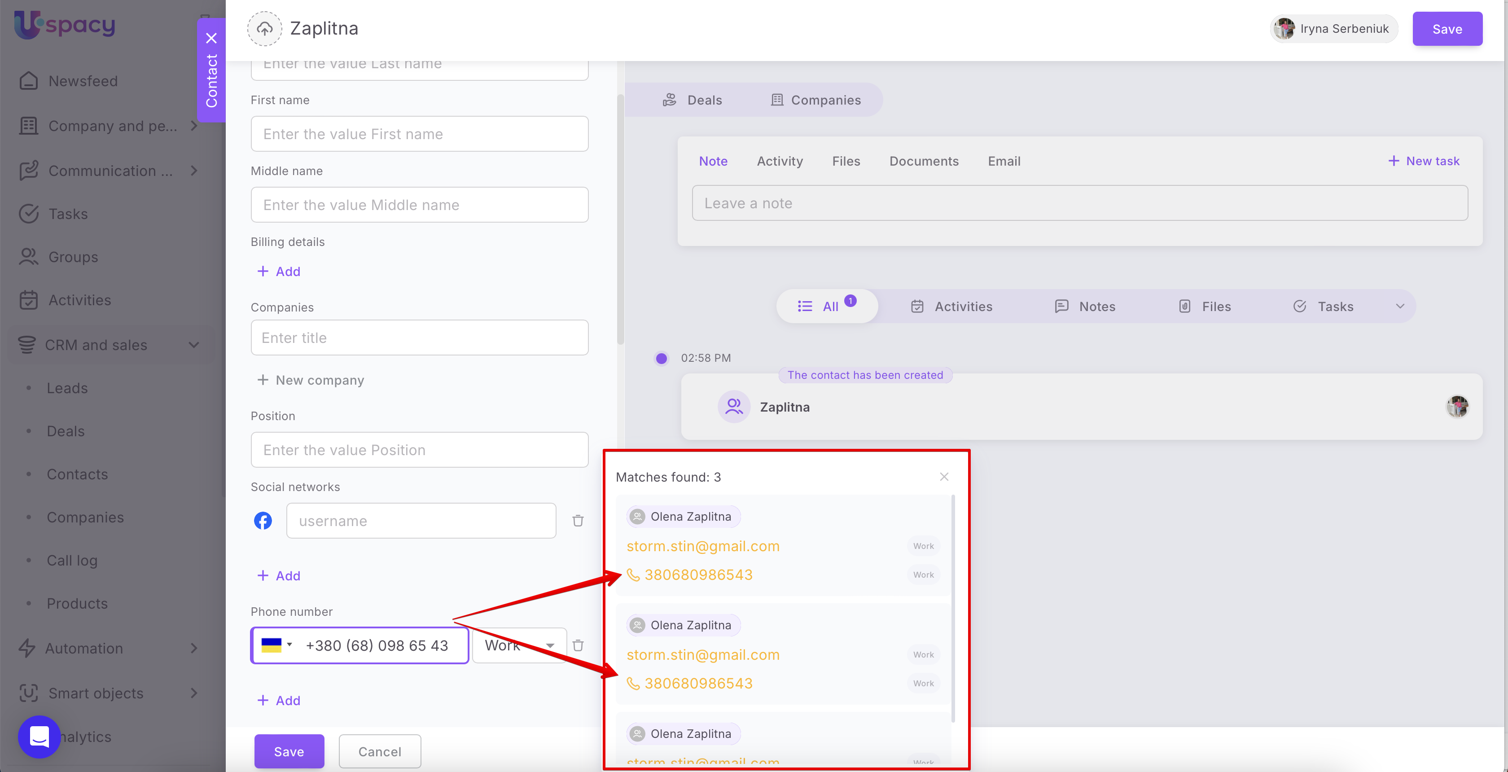Open the Companies tab
Screen dimensions: 1508x772
(x=815, y=100)
